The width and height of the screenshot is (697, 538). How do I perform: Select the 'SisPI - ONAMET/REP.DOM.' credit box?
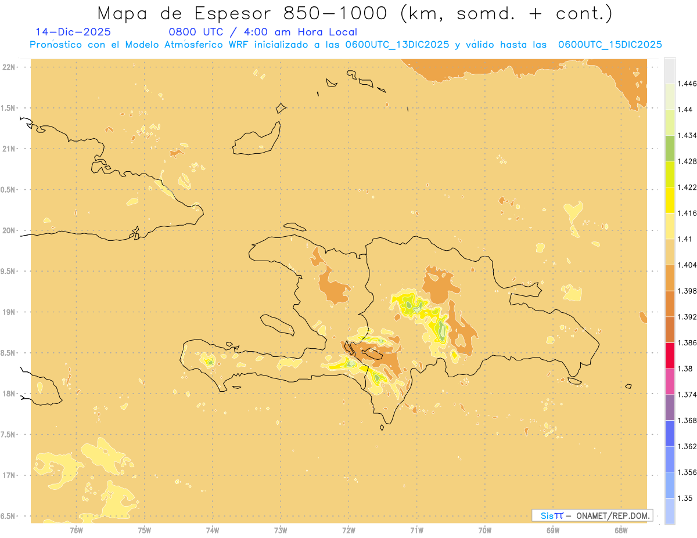tap(592, 515)
